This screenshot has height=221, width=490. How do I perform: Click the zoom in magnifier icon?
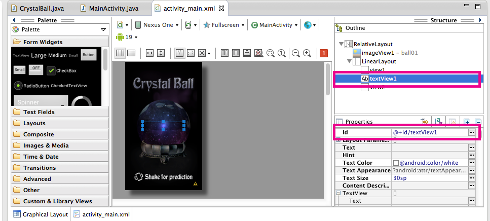pos(307,53)
